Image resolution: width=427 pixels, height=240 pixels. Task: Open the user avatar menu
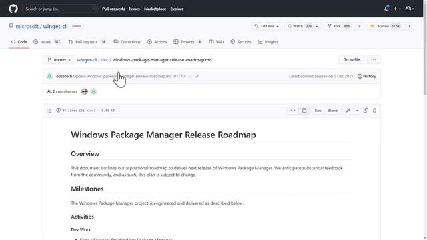pyautogui.click(x=410, y=9)
